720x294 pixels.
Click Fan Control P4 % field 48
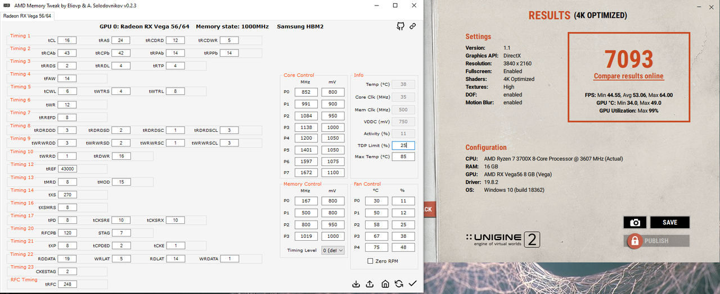pos(403,247)
